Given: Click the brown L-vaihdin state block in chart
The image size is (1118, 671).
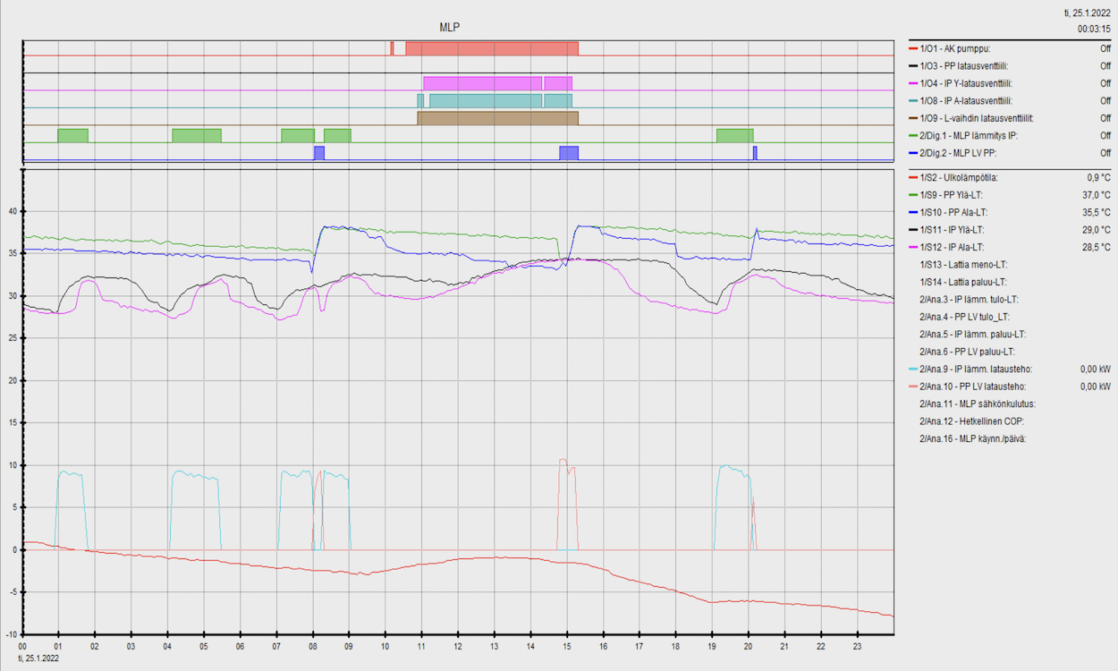Looking at the screenshot, I should tap(497, 118).
